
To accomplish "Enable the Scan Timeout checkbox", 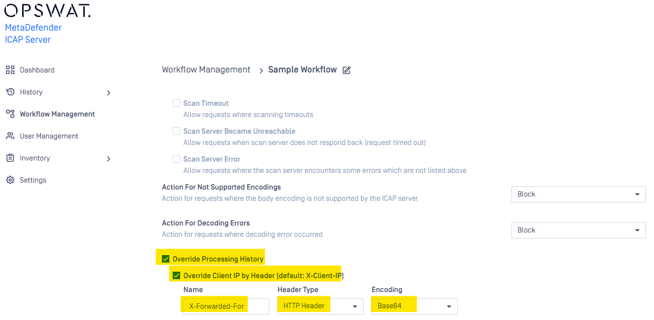I will [176, 103].
